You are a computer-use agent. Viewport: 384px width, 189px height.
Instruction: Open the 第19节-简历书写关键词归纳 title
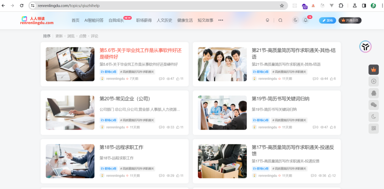tap(281, 99)
